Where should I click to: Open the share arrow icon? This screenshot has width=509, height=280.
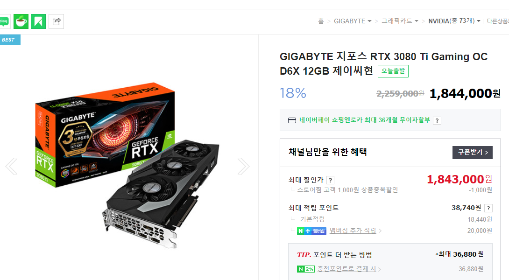(56, 21)
